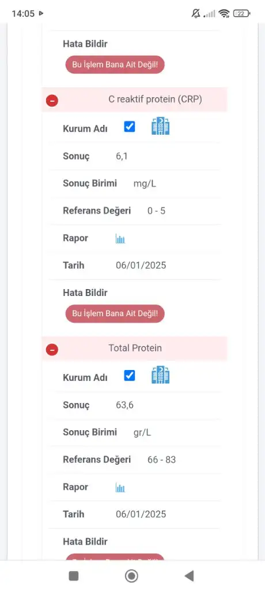
Task: View CRP report chart icon
Action: pos(120,239)
